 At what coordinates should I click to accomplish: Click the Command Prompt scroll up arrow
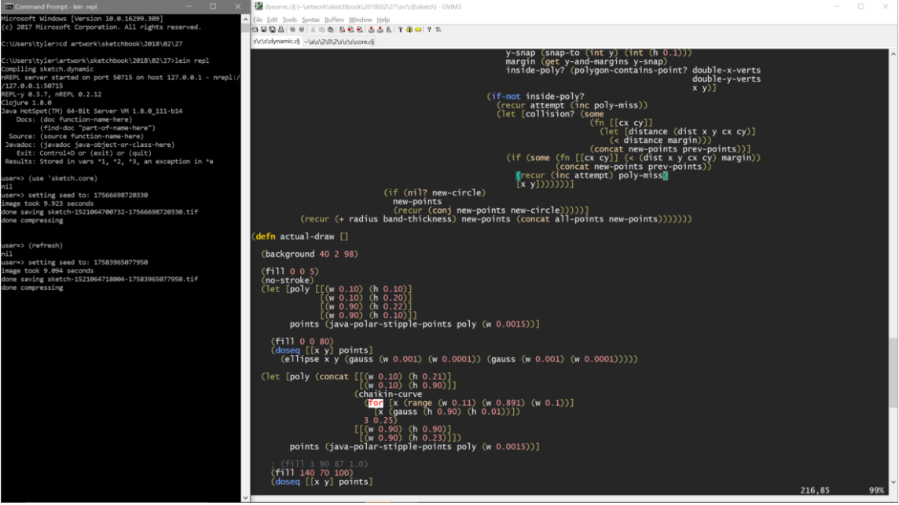tap(245, 19)
